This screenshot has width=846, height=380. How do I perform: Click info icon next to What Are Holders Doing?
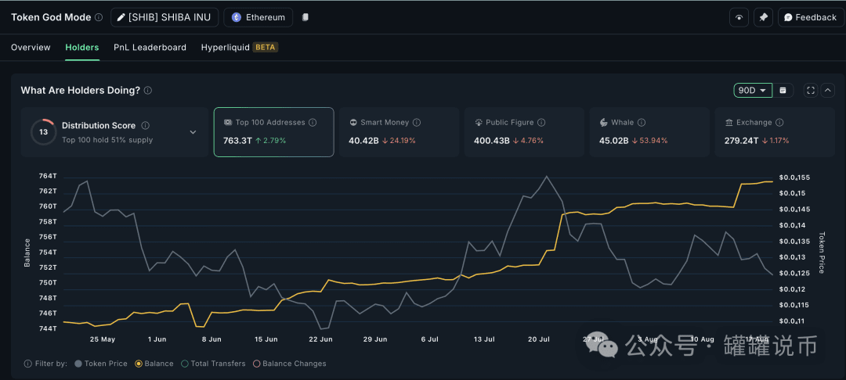click(148, 91)
